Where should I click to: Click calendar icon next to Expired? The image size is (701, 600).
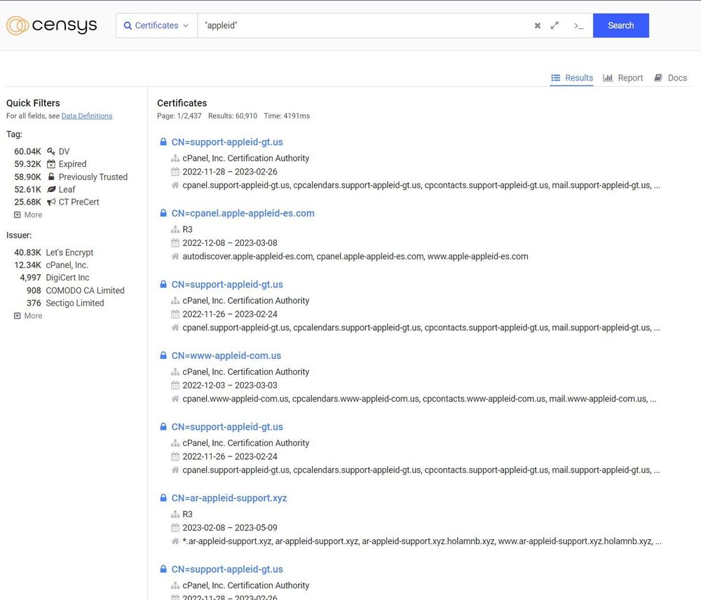coord(51,163)
